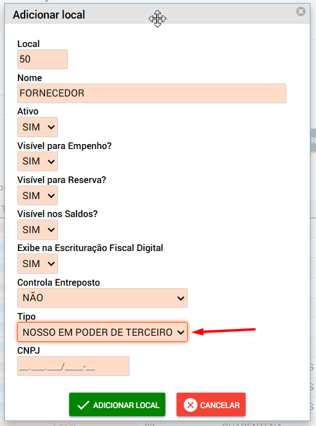Expand the Visível nos Saldos dropdown
316x426 pixels.
pos(38,229)
